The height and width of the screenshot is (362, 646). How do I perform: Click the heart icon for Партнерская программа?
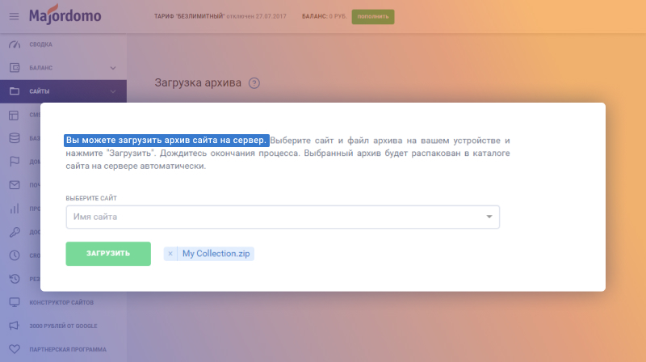(x=14, y=349)
